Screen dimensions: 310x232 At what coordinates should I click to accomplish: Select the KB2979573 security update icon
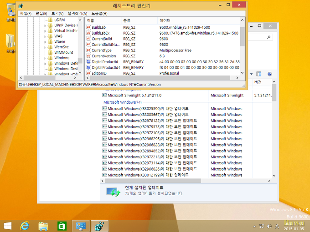click(x=104, y=126)
